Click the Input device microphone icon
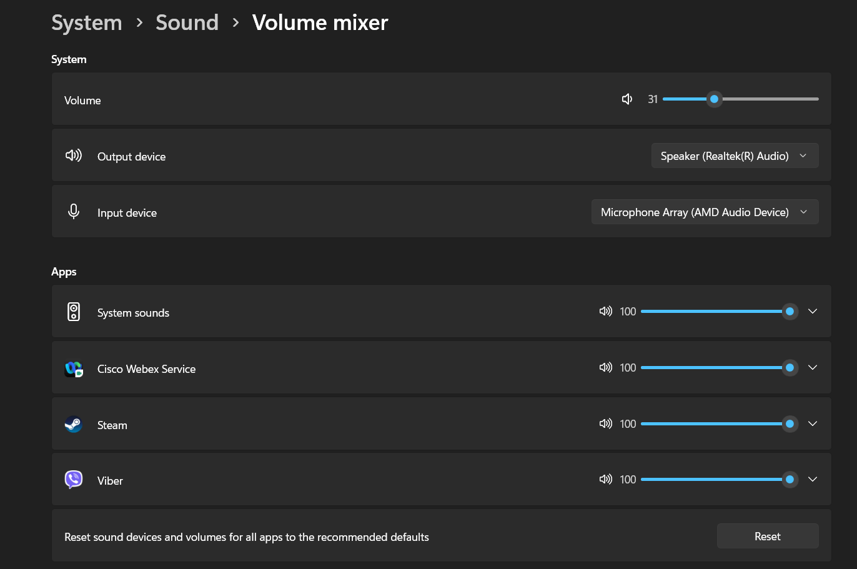 tap(73, 211)
